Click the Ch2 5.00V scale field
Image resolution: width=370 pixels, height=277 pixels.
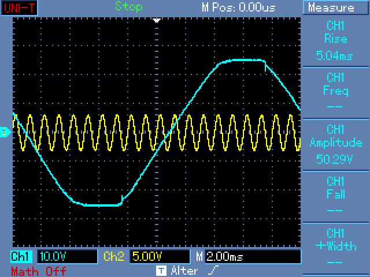[x=160, y=256]
